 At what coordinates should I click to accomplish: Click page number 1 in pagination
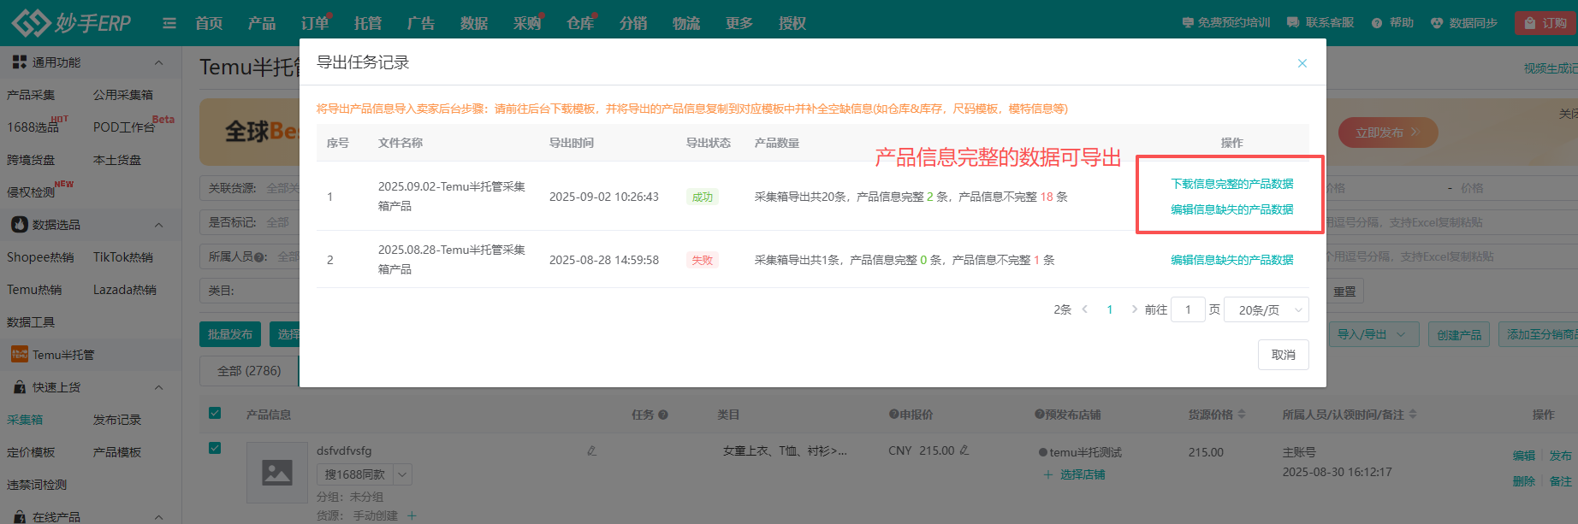(1110, 309)
